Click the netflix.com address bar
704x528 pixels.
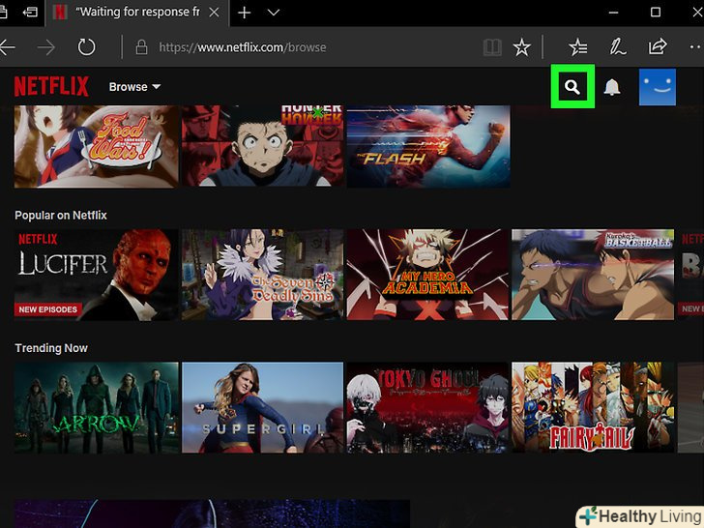pyautogui.click(x=309, y=46)
